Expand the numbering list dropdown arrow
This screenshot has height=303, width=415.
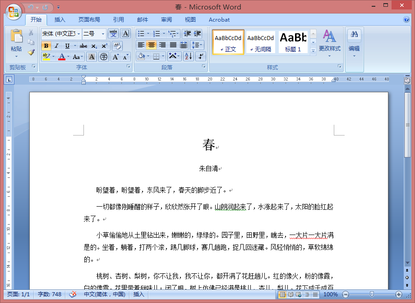coord(164,34)
